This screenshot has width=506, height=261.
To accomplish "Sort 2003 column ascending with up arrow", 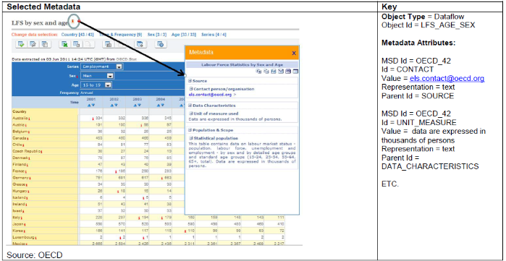I will [135, 105].
